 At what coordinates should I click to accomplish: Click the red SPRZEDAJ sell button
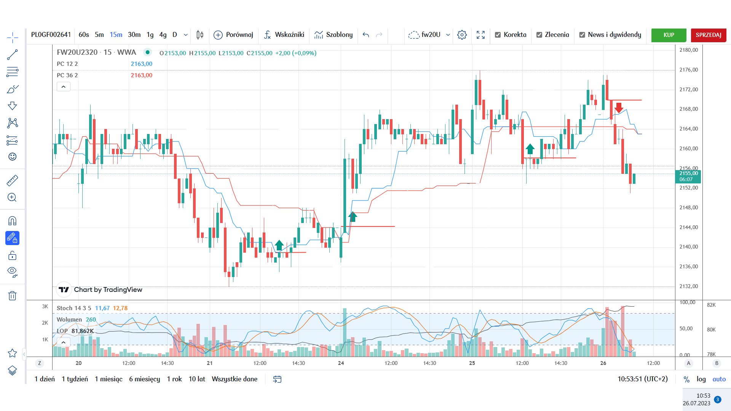click(709, 35)
